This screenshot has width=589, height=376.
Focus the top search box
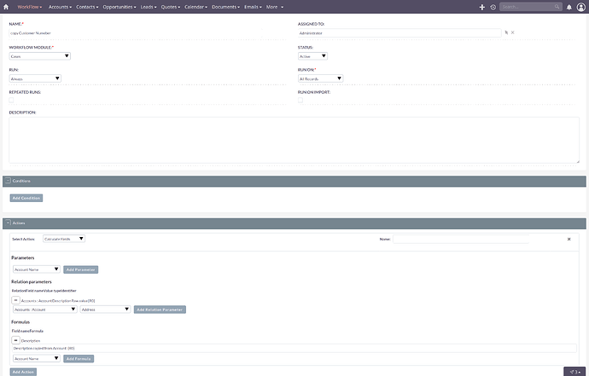point(528,7)
